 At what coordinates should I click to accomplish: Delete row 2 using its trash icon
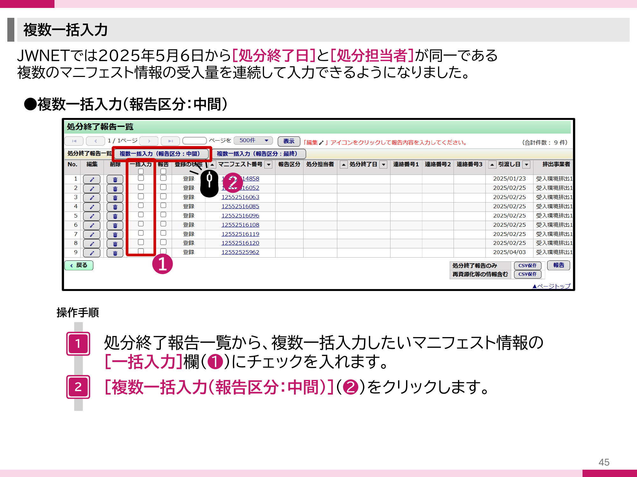(x=115, y=189)
